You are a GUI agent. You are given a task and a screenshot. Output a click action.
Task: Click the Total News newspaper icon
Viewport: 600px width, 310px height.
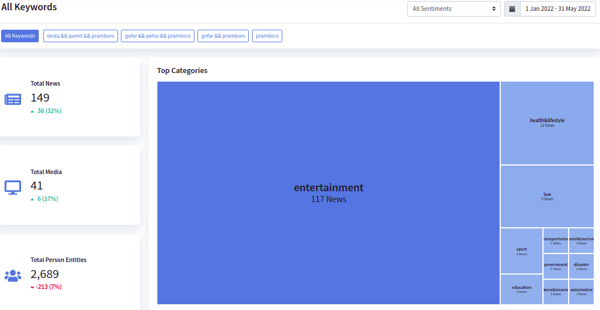click(13, 100)
